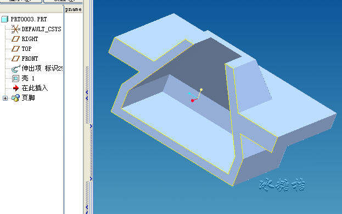
Task: Select the DEFAULT_CSYS coordinate system icon
Action: point(15,29)
